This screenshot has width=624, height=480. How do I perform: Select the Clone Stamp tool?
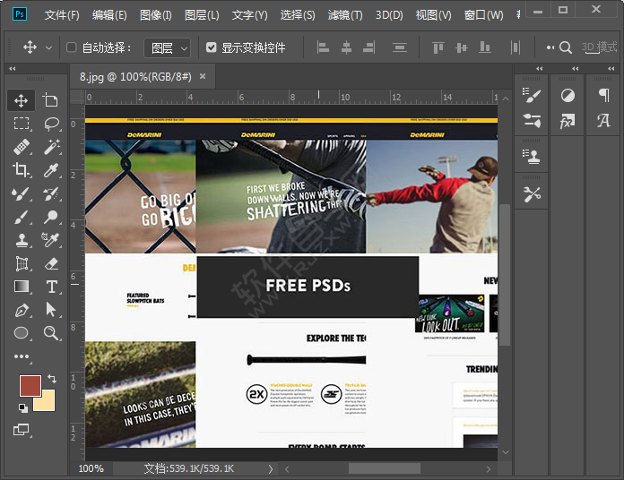[22, 240]
